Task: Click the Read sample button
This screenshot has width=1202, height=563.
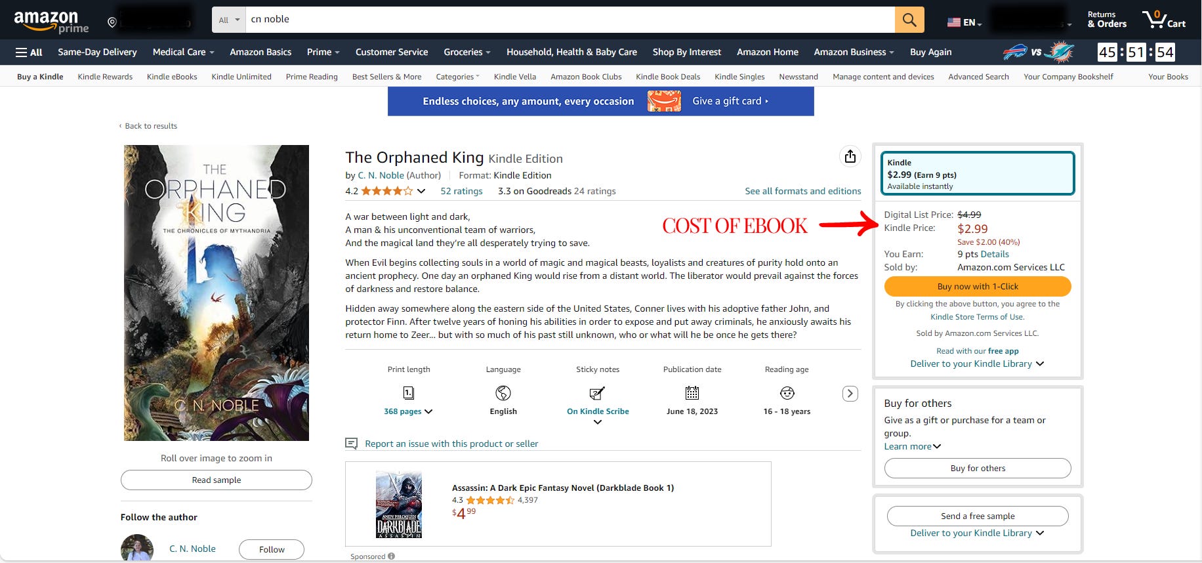Action: pyautogui.click(x=217, y=480)
